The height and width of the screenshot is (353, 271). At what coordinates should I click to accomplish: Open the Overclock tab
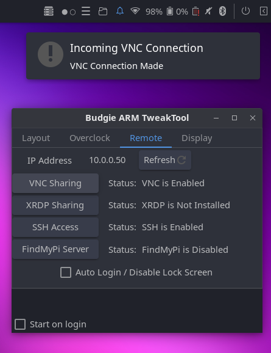click(x=90, y=138)
